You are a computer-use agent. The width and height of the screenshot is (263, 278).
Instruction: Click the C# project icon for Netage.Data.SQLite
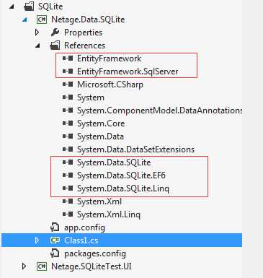click(42, 19)
